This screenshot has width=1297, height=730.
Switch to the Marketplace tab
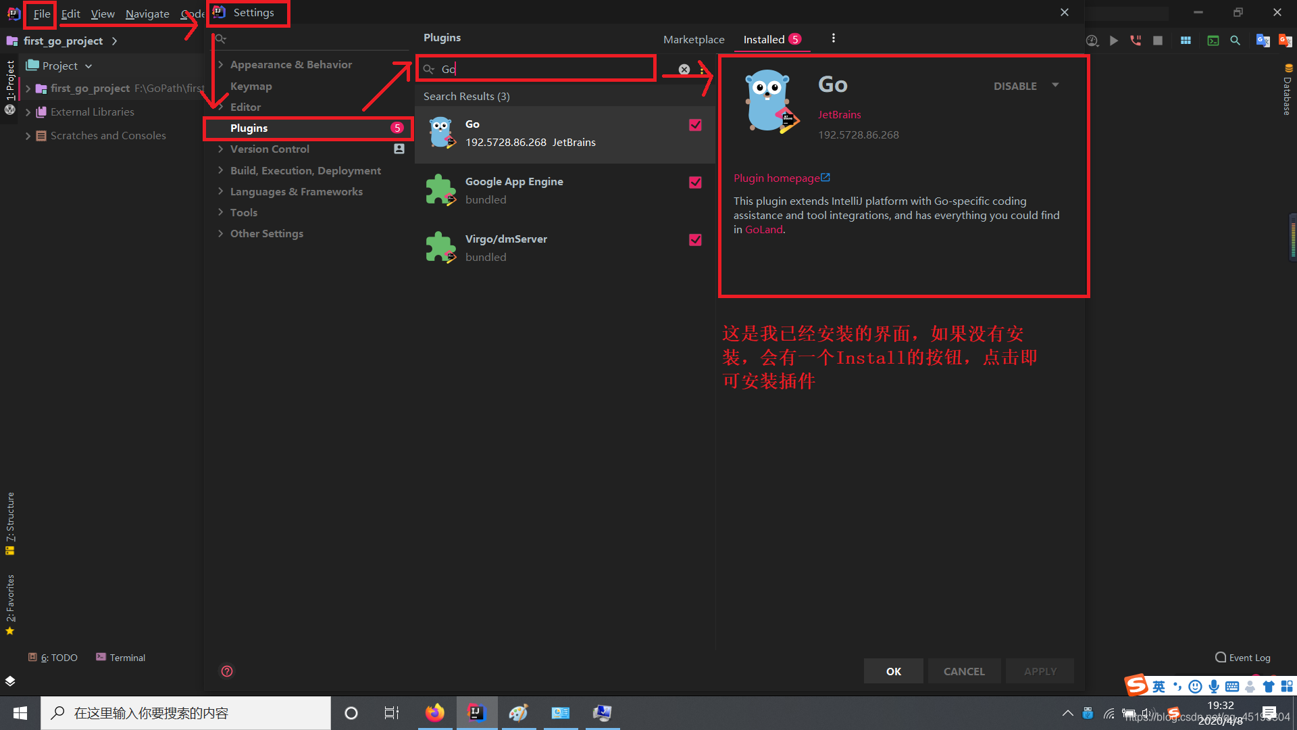click(x=693, y=40)
